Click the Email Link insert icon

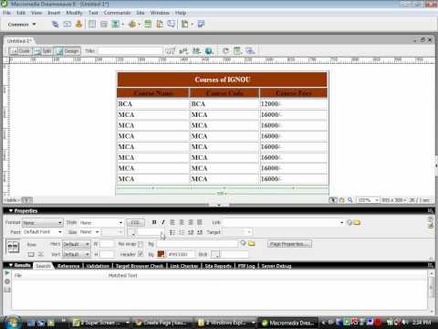coord(67,25)
